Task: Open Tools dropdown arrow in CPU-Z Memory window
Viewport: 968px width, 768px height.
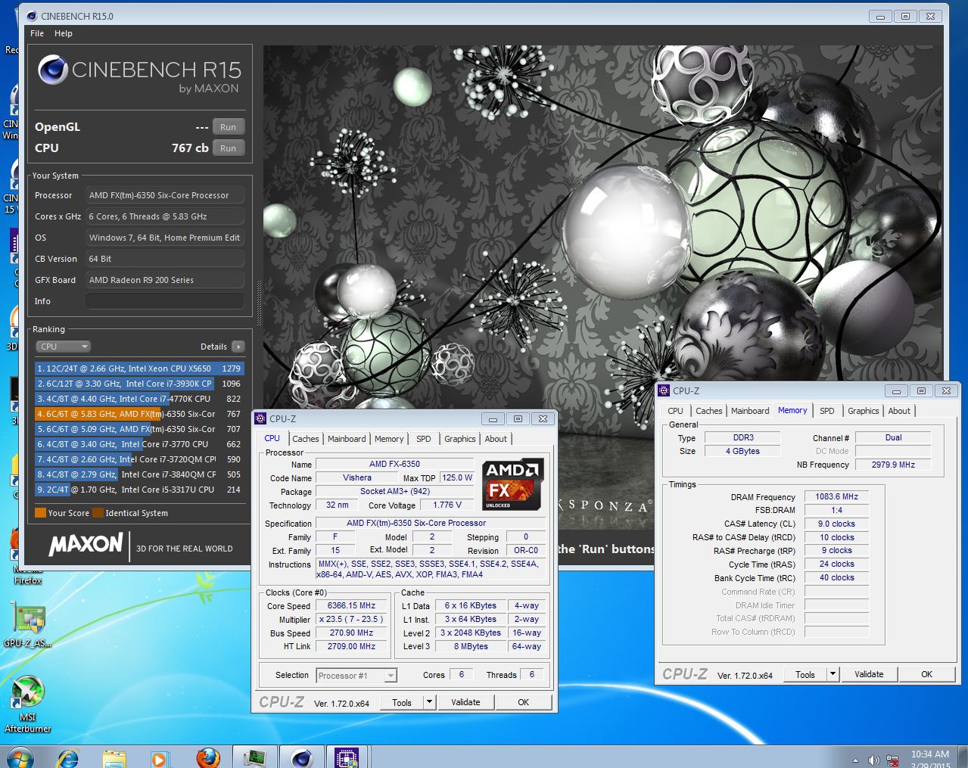Action: 833,674
